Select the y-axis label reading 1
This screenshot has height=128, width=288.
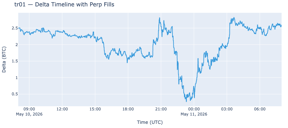point(16,78)
